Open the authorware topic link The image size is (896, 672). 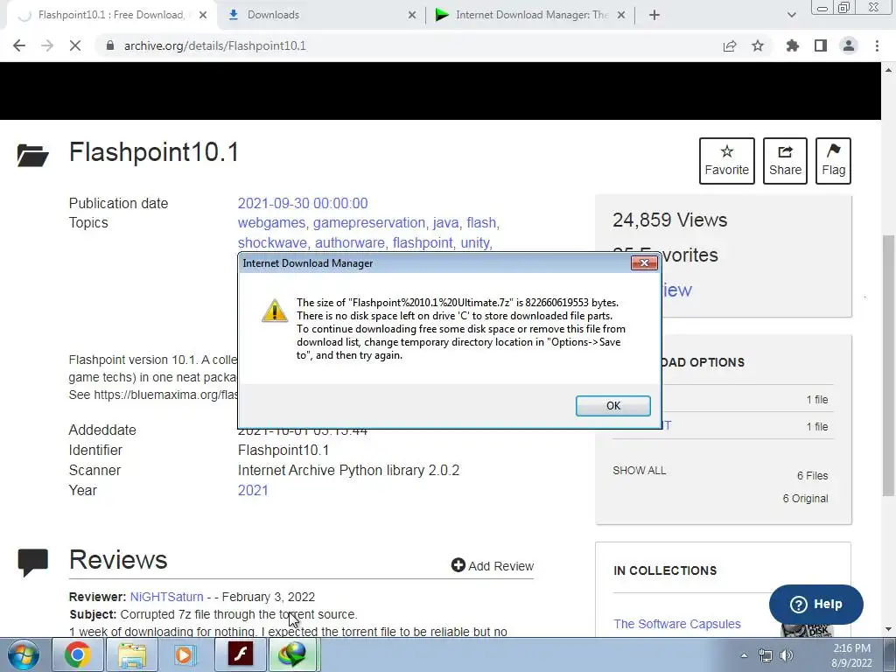[x=350, y=243]
